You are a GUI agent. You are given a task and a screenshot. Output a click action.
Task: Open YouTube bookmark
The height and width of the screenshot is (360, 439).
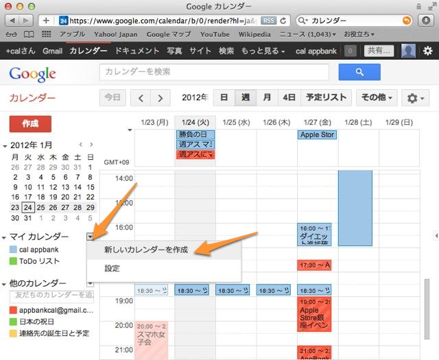(215, 34)
